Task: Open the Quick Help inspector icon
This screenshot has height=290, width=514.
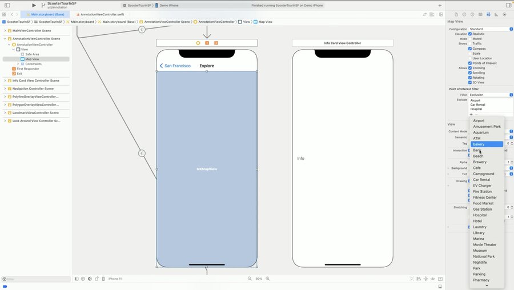Action: 472,14
